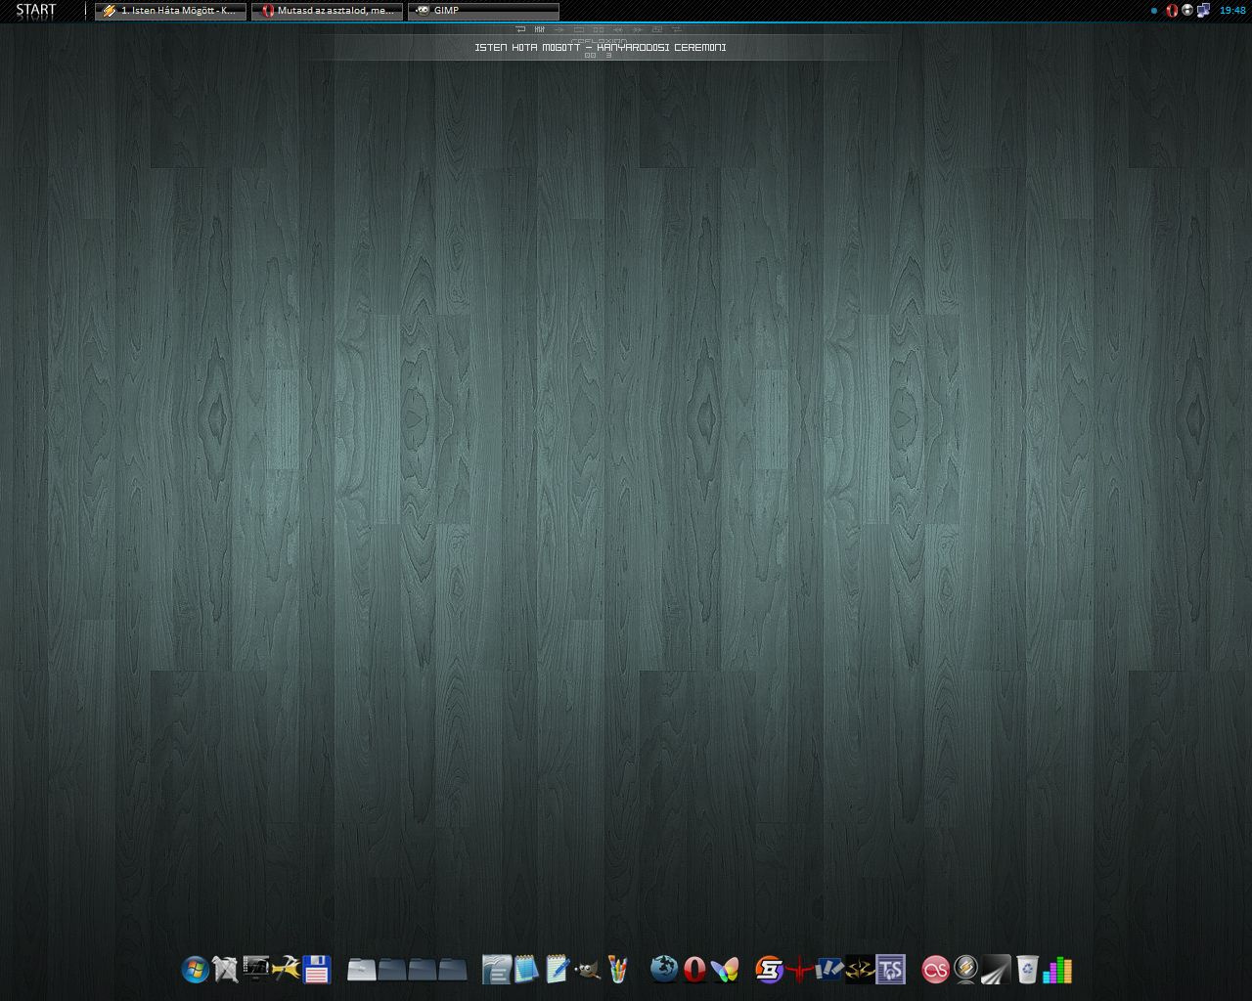Image resolution: width=1252 pixels, height=1001 pixels.
Task: Open the silver circular lightning dock icon
Action: pos(966,969)
